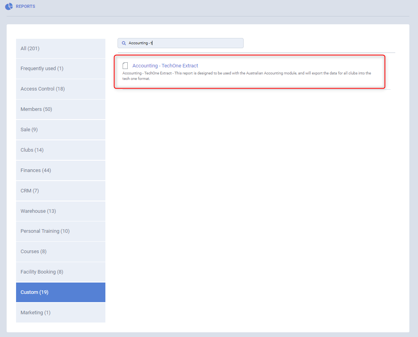Click the report search input field
The image size is (418, 337).
pyautogui.click(x=184, y=43)
